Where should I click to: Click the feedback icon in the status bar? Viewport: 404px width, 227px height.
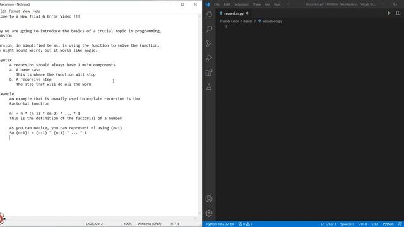click(x=400, y=224)
